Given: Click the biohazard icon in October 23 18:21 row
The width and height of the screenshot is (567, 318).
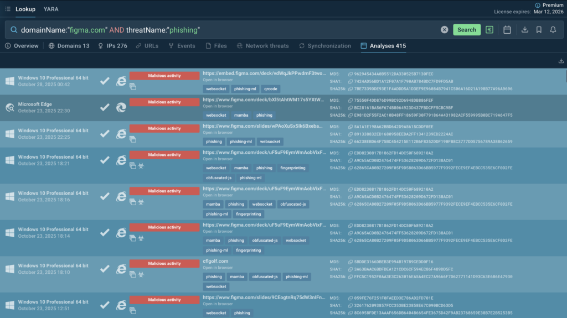Looking at the screenshot, I should tap(141, 165).
